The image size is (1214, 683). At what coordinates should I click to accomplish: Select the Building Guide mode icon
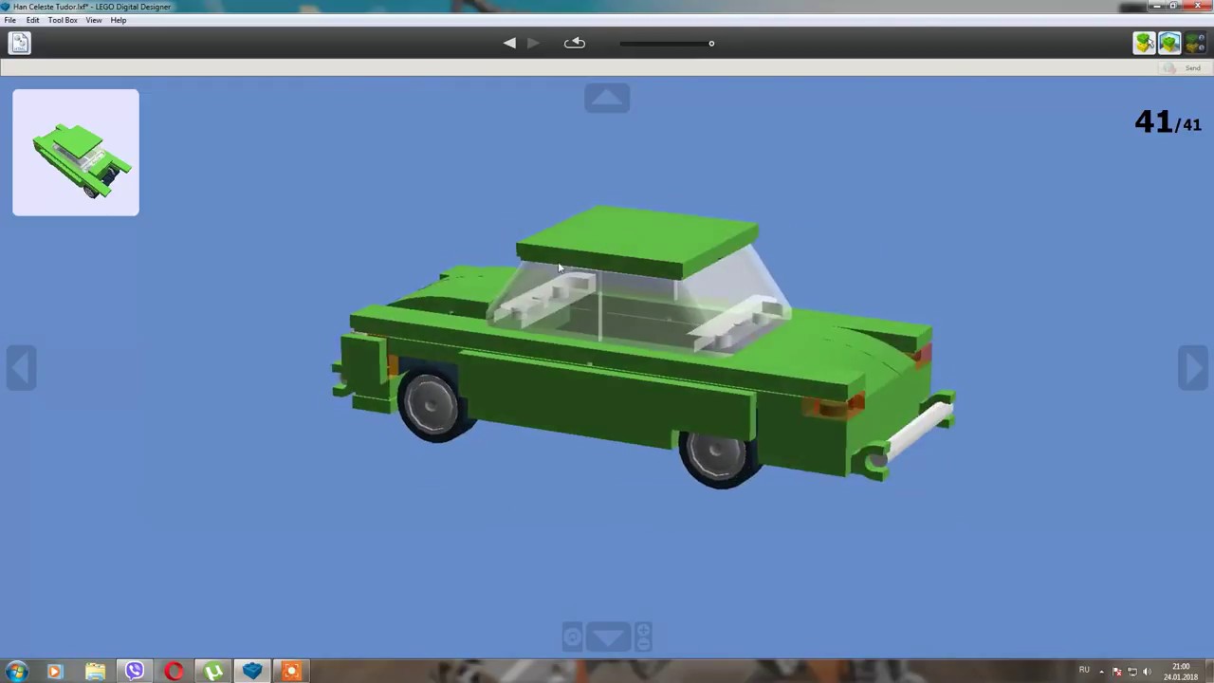click(1193, 43)
